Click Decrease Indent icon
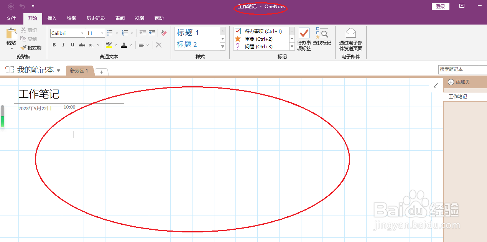Screen dimensions: 487x242 tap(143, 33)
